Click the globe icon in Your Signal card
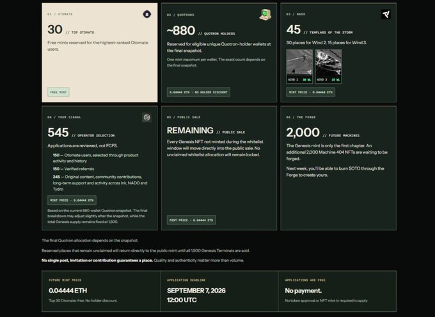This screenshot has width=435, height=317. (146, 117)
